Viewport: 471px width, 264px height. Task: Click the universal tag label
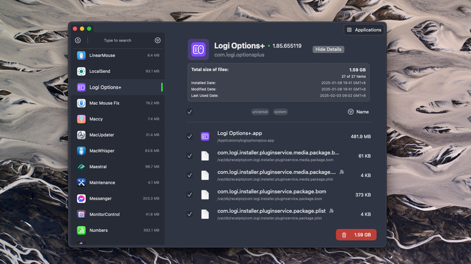tap(261, 112)
